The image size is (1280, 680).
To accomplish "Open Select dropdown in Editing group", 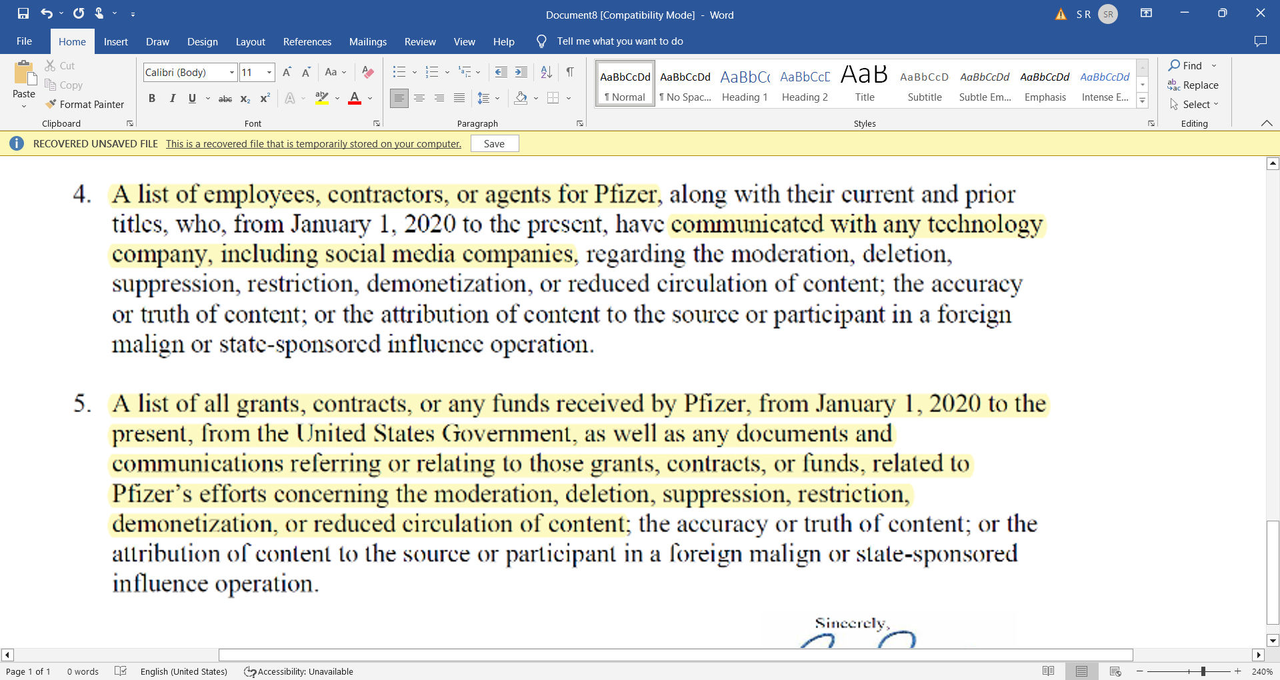I will (x=1195, y=104).
